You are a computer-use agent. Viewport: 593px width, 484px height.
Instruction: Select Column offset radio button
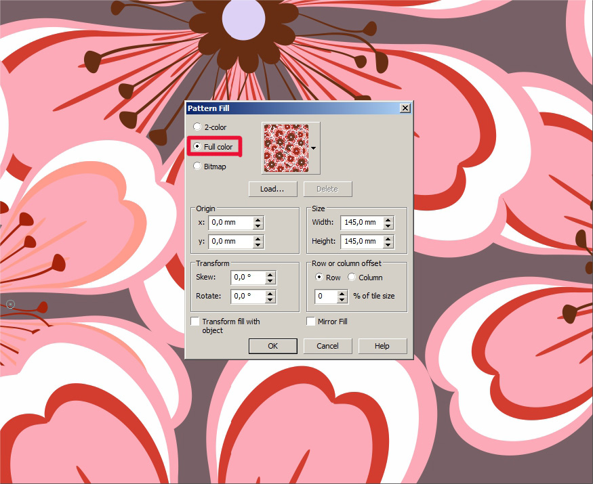pos(352,278)
